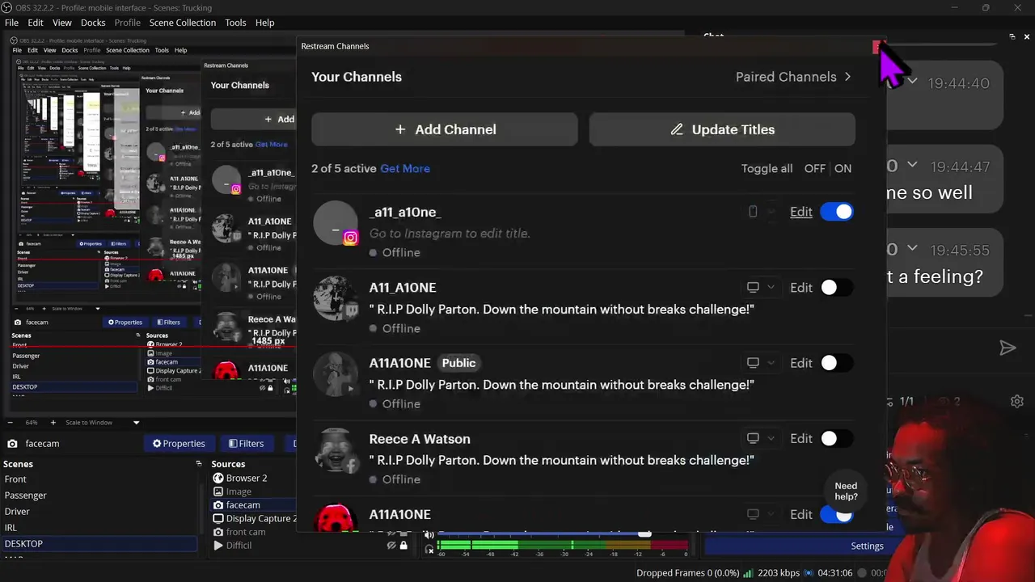Click the Instagram avatar of _a11_a10ne_

click(x=336, y=222)
